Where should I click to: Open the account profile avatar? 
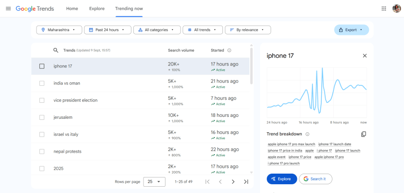coord(397,8)
